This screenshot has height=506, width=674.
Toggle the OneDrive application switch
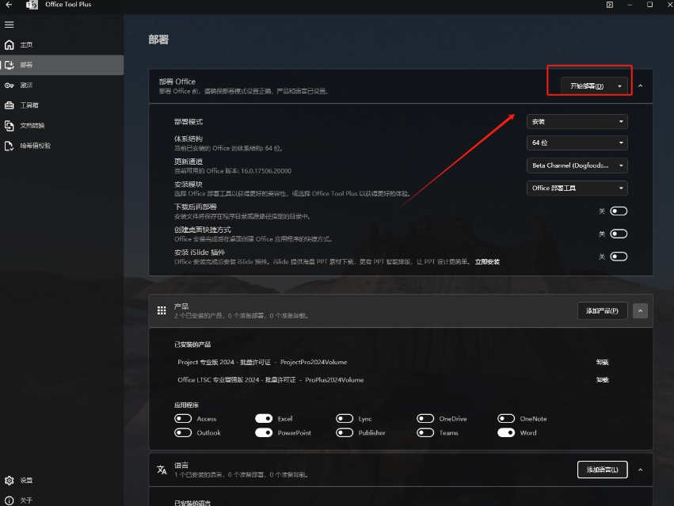click(425, 419)
